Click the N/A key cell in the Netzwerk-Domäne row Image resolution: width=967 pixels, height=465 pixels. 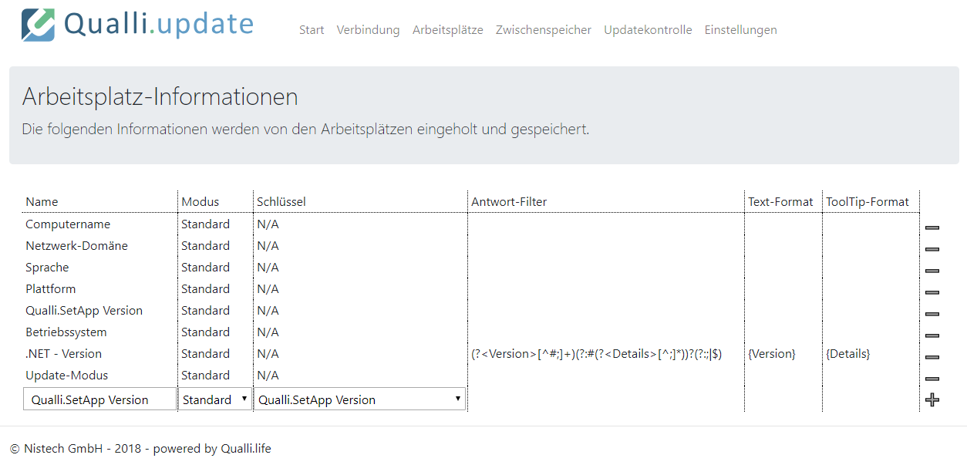(268, 246)
